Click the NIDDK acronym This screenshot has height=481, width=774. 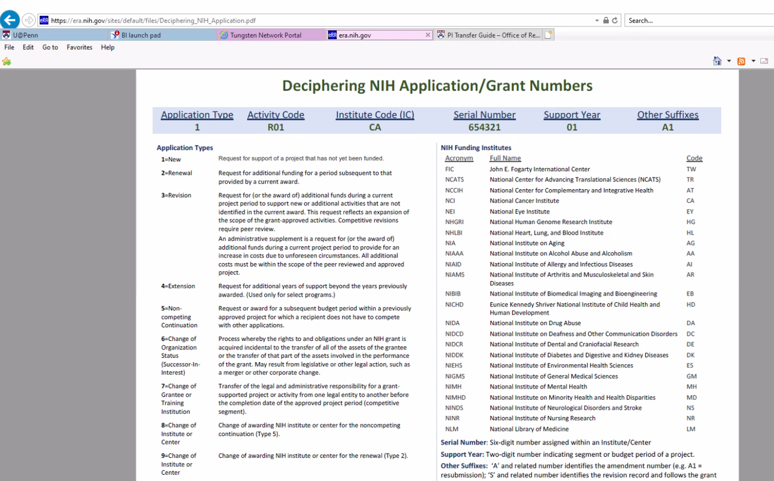tap(454, 355)
